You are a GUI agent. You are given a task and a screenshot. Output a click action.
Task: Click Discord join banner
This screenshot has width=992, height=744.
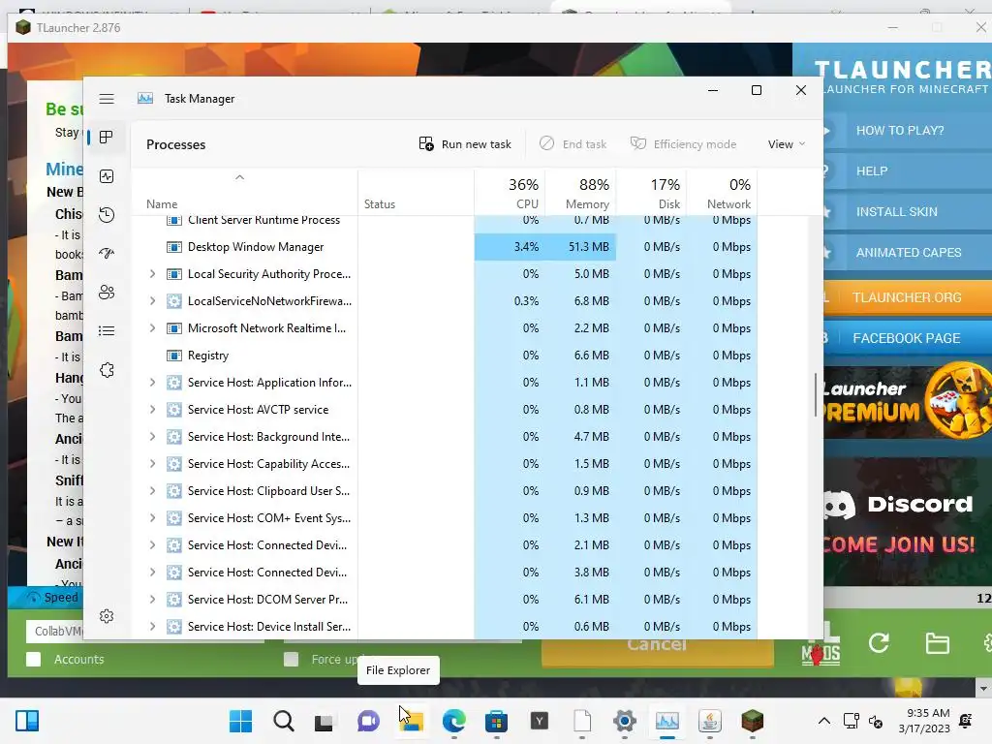tap(907, 522)
